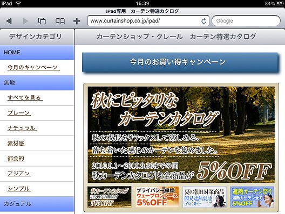The width and height of the screenshot is (285, 214).
Task: Select the 無地 category header
Action: 37,83
